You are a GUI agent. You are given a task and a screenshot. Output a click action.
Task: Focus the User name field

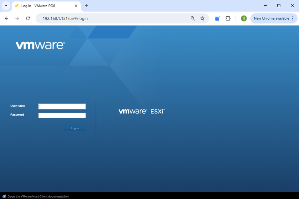click(62, 106)
